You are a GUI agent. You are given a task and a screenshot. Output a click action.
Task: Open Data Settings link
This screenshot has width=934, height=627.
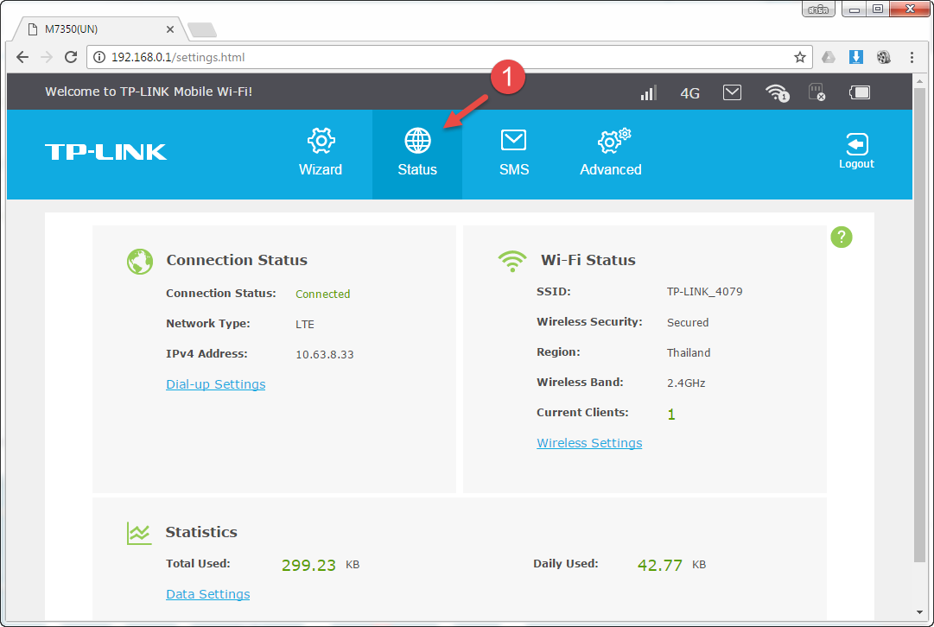point(208,594)
